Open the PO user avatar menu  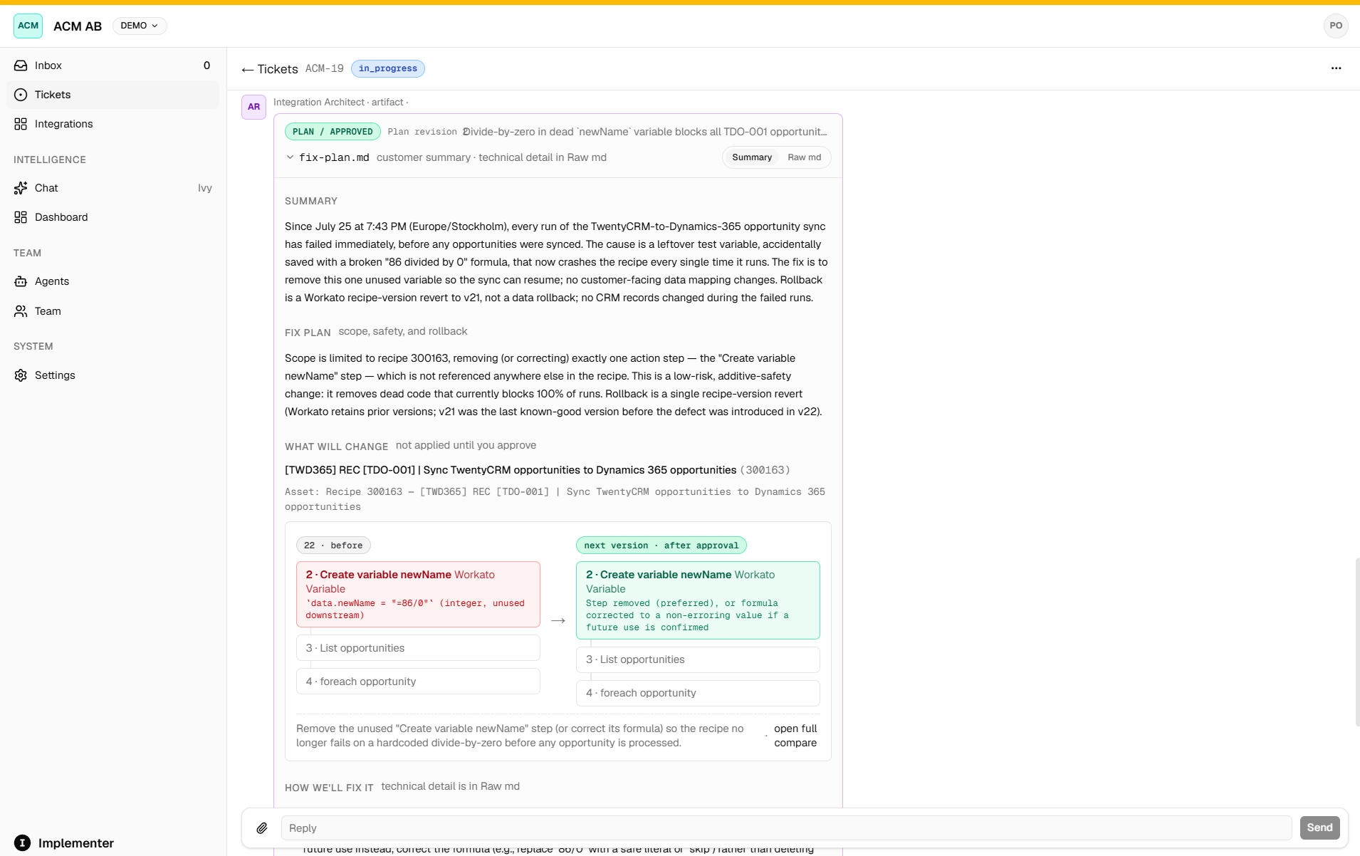tap(1336, 26)
